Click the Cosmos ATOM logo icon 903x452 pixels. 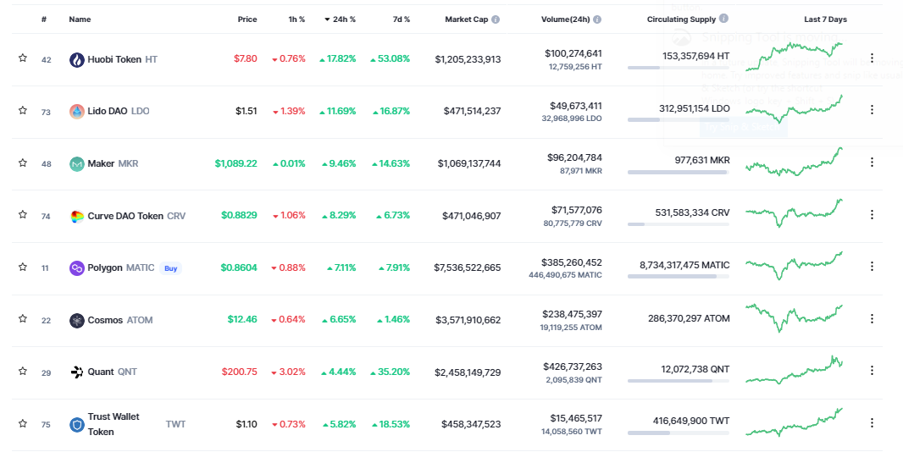point(77,321)
